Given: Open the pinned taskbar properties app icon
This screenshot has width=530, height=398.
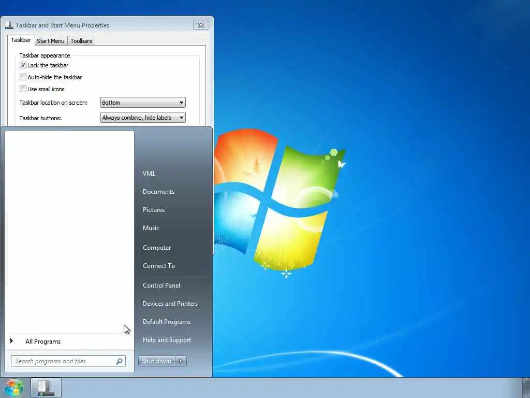Looking at the screenshot, I should [x=46, y=388].
